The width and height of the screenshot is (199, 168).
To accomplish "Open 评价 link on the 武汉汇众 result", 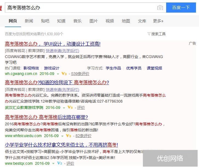I will tap(81, 108).
